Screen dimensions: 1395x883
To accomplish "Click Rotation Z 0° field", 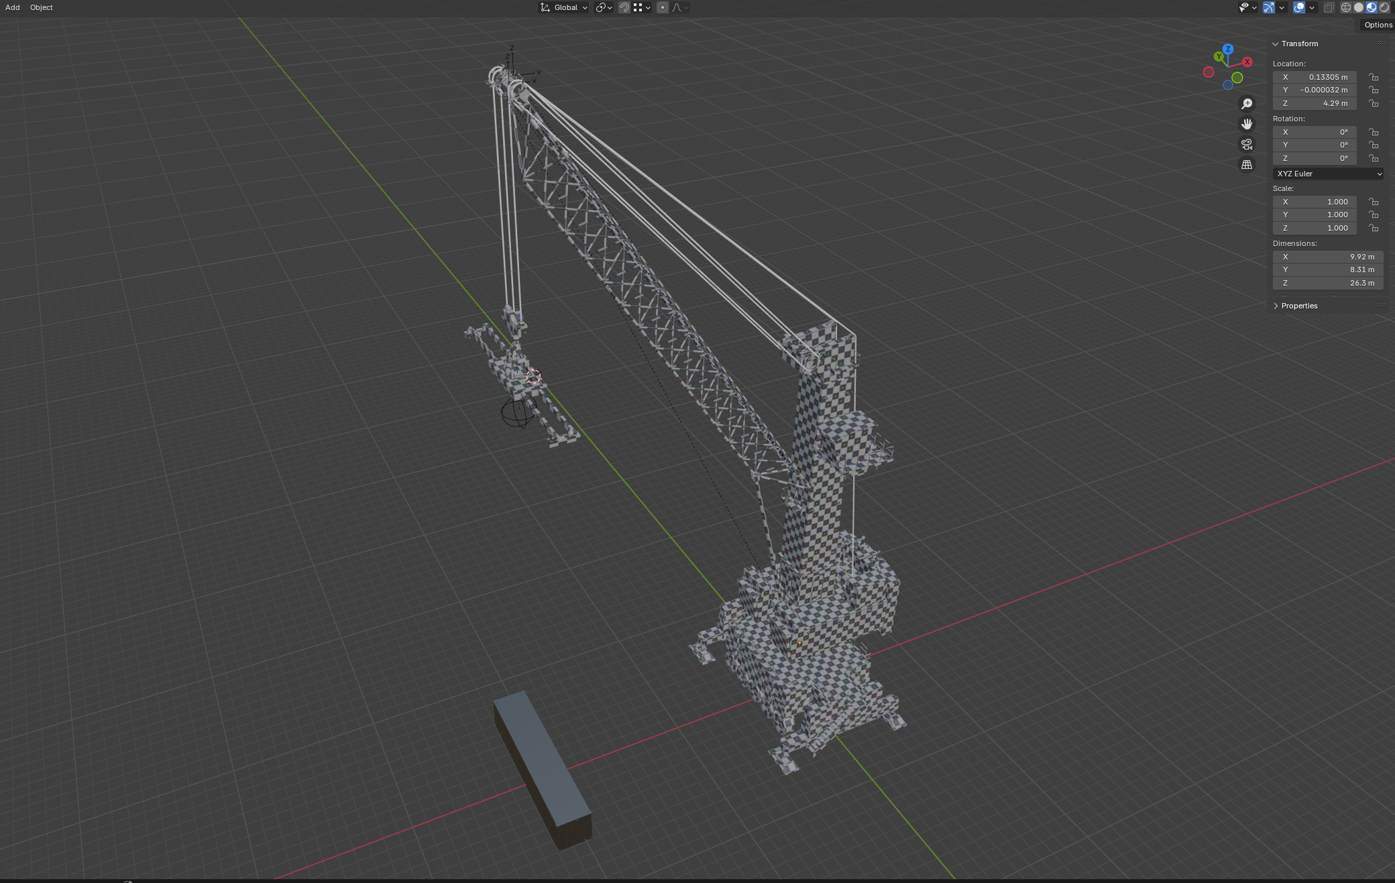I will pos(1315,158).
